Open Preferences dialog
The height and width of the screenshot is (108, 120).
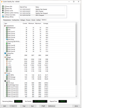pos(52,106)
